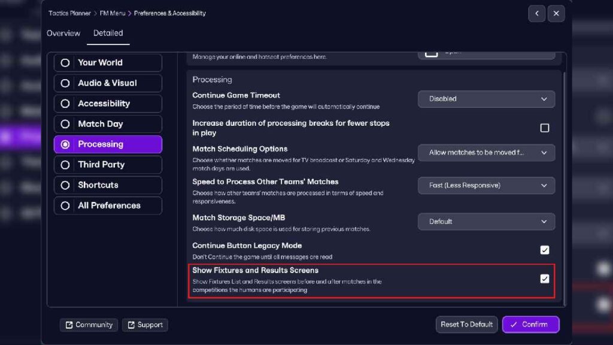Show All Preferences category
This screenshot has width=613, height=345.
[108, 205]
